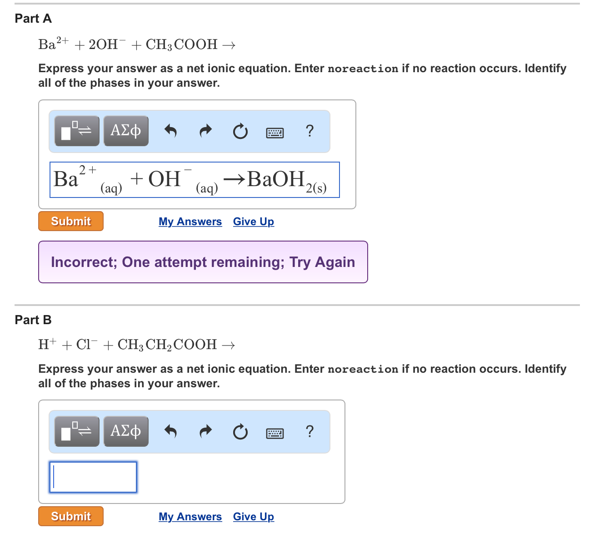Open My Answers for Part A
The image size is (599, 533).
(x=190, y=222)
